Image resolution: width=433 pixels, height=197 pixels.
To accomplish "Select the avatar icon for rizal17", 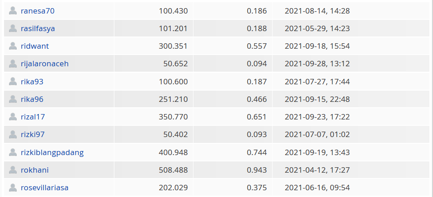I will coord(13,117).
